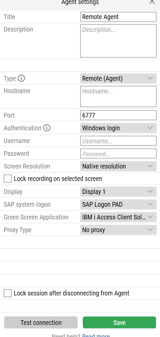This screenshot has width=160, height=337.
Task: Choose a display from the Display 1 dropdown
Action: (x=118, y=192)
